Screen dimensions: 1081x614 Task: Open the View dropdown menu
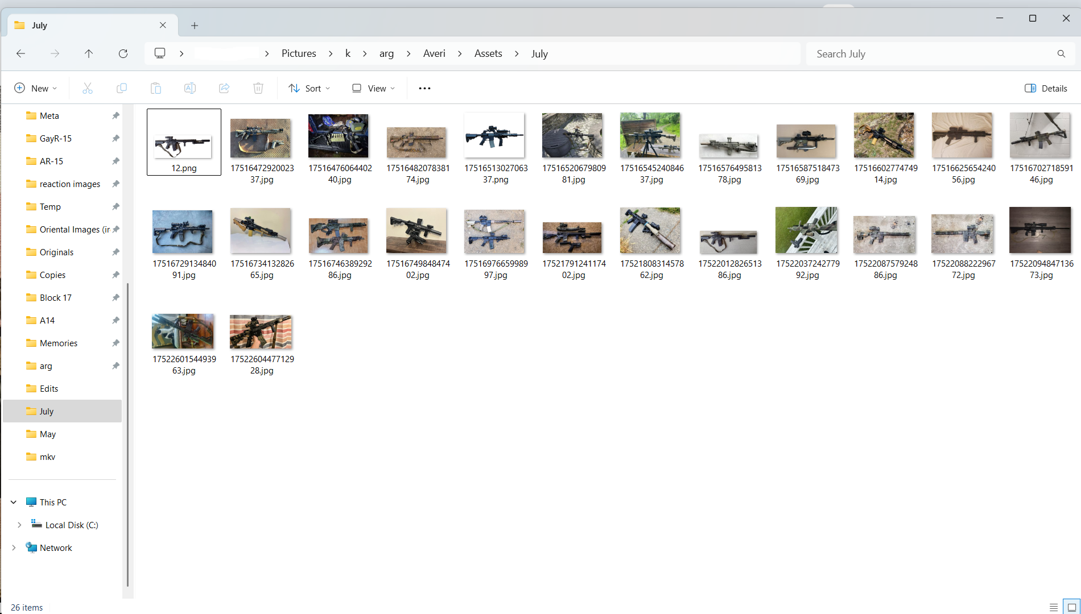coord(373,88)
